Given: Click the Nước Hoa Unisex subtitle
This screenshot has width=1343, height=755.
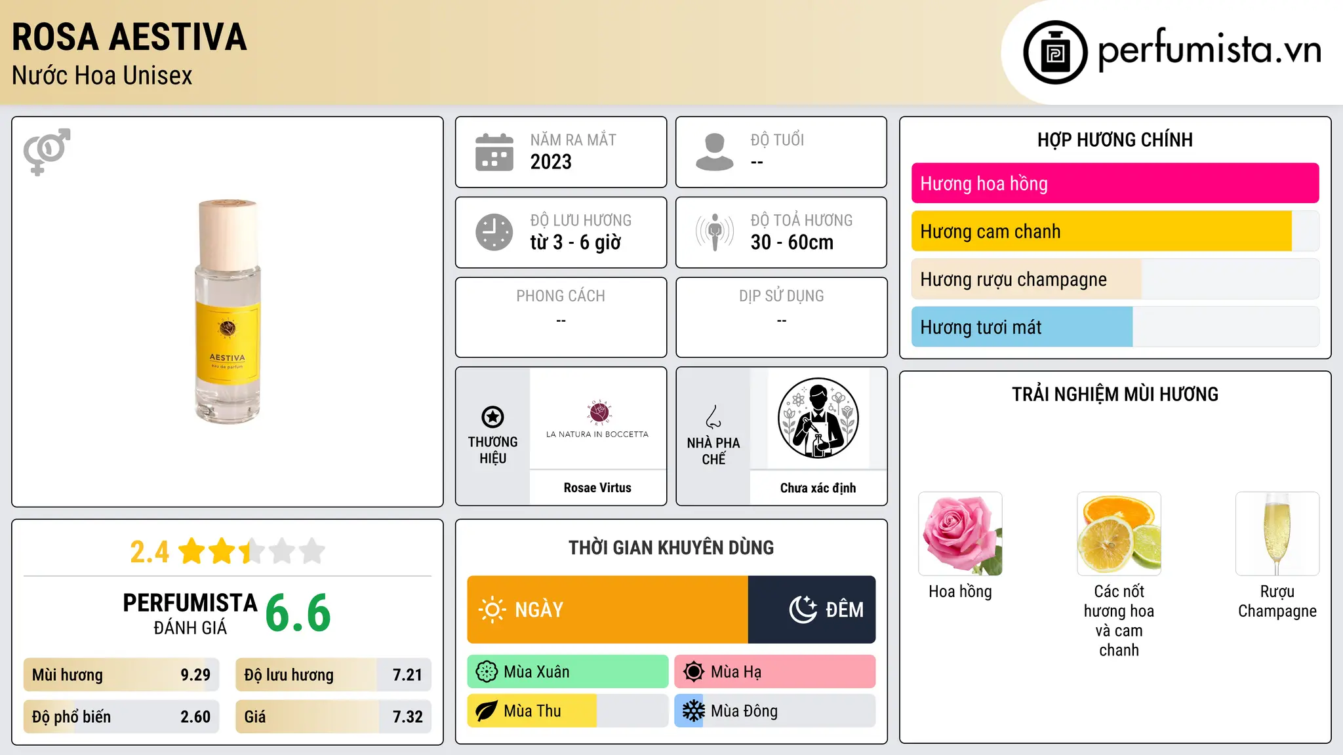Looking at the screenshot, I should [102, 75].
